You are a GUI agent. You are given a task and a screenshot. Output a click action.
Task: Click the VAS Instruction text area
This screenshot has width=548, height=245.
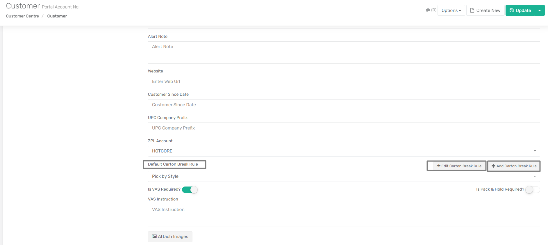click(x=344, y=215)
